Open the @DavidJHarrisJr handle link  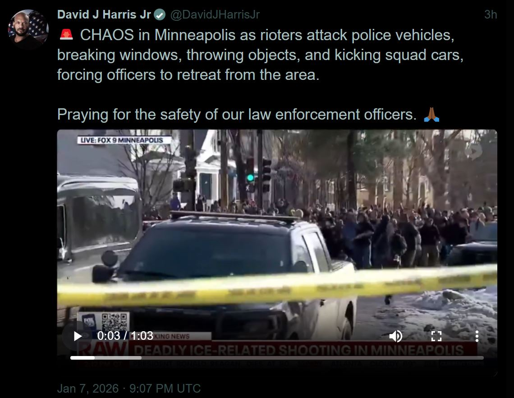(x=215, y=14)
